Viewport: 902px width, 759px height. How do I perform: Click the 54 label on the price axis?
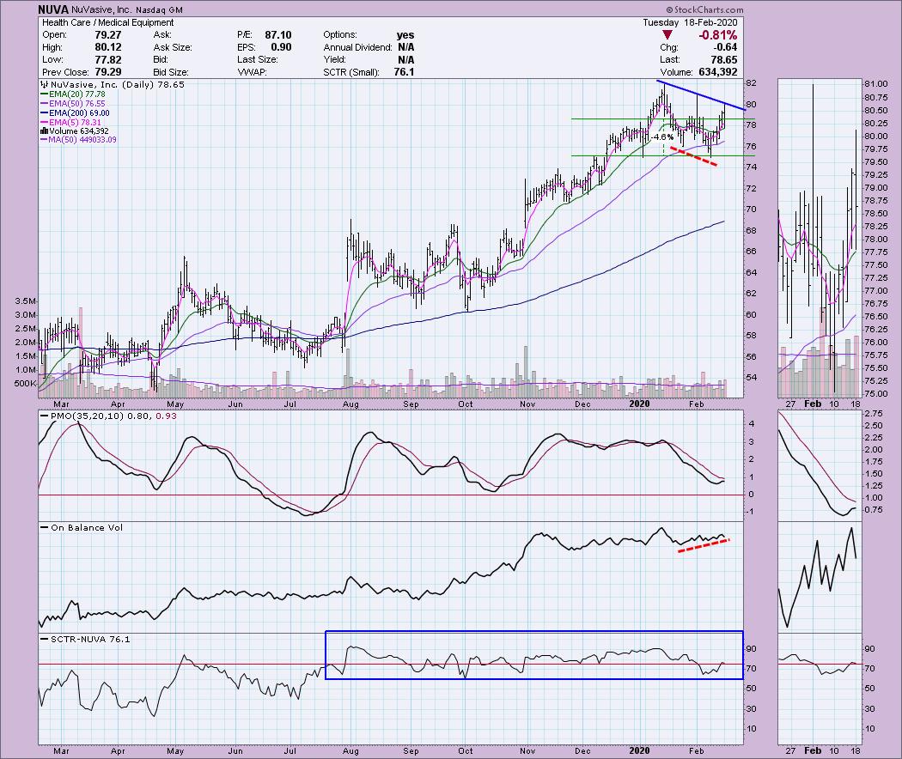[x=751, y=378]
